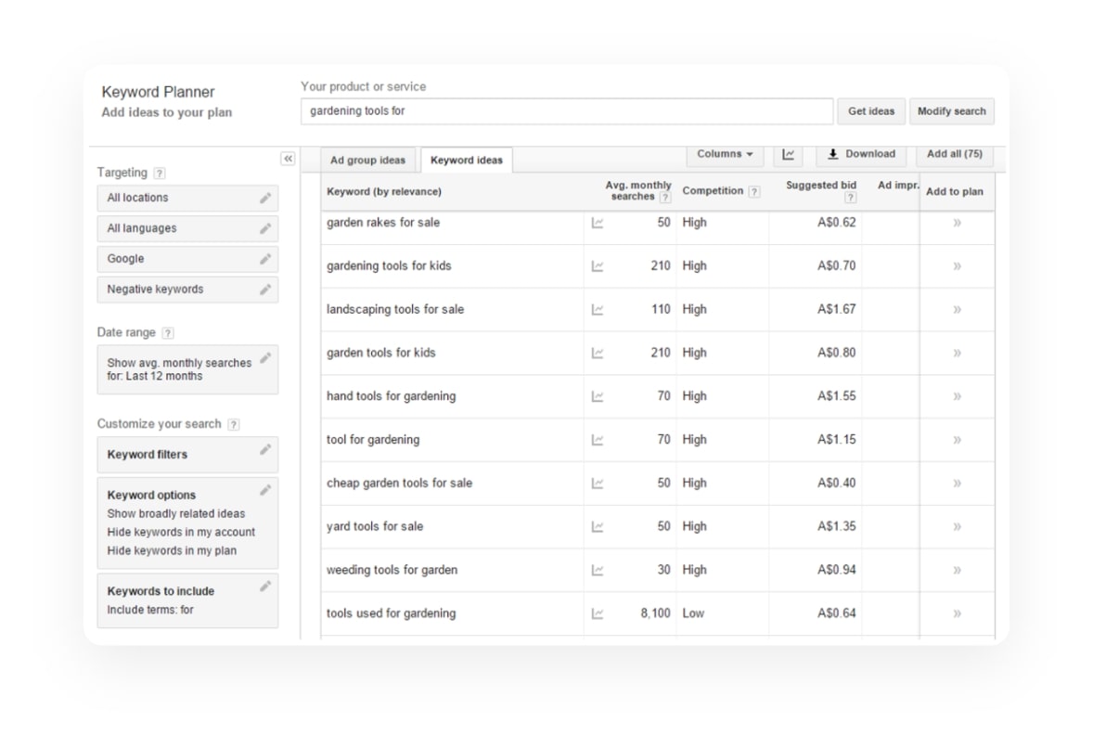The height and width of the screenshot is (748, 1093).
Task: Open help for Avg. monthly searches column
Action: (665, 198)
